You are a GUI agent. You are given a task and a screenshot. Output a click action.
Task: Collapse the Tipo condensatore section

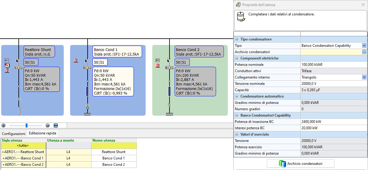coord(237,39)
